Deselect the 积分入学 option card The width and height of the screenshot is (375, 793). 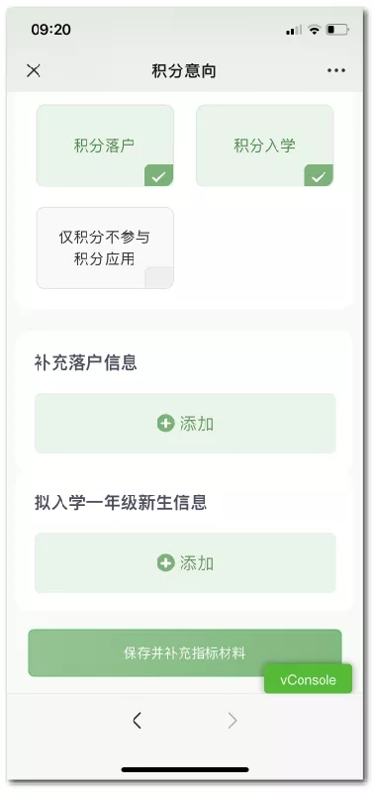point(265,146)
